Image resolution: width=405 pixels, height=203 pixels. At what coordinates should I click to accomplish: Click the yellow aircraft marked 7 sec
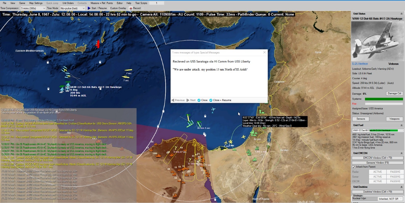128,70
